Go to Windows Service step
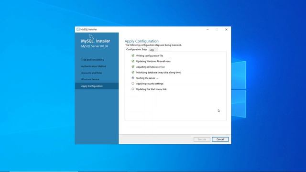The width and height of the screenshot is (306, 172). click(90, 79)
